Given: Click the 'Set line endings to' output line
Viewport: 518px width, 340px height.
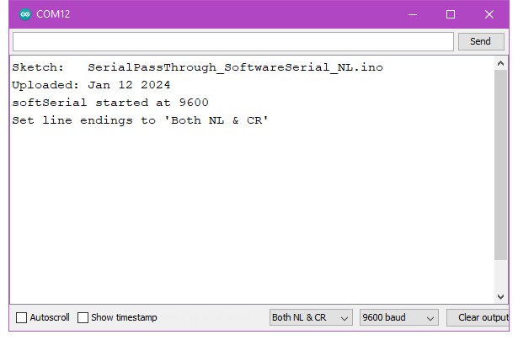Looking at the screenshot, I should 140,120.
